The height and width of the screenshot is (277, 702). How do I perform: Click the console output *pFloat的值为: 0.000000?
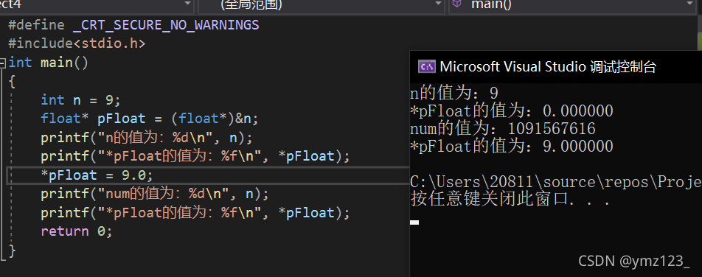coord(511,111)
